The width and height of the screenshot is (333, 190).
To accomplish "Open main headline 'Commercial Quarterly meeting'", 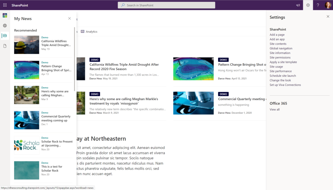I will pyautogui.click(x=242, y=99).
